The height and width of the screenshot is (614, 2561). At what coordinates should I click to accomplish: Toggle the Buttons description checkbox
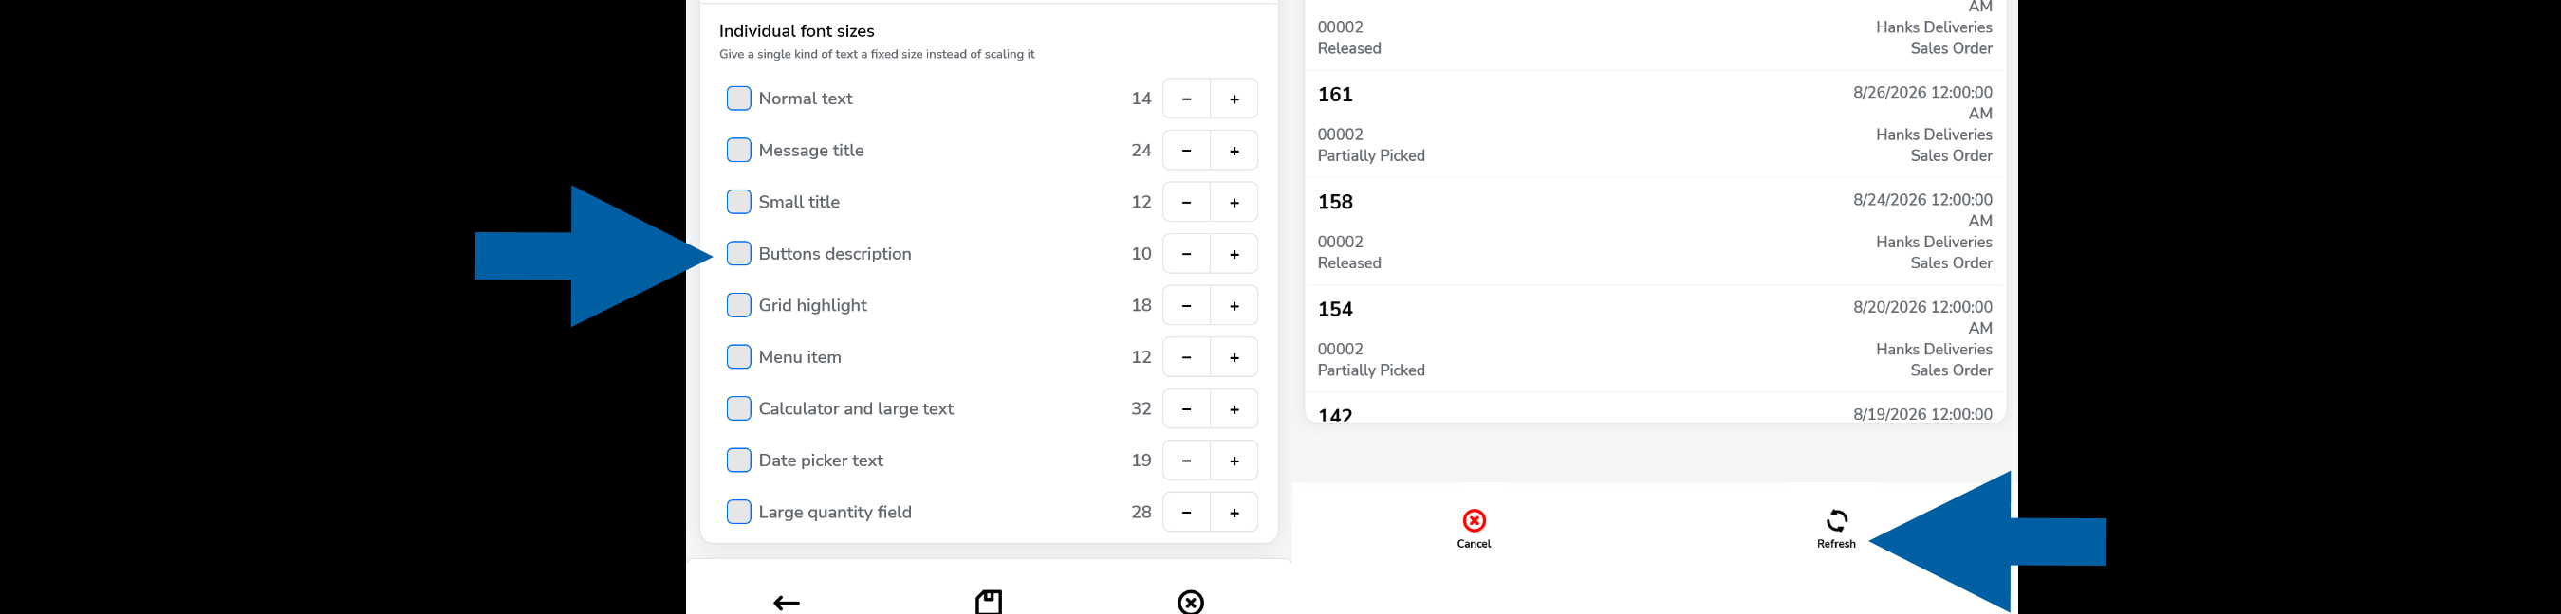pos(738,253)
